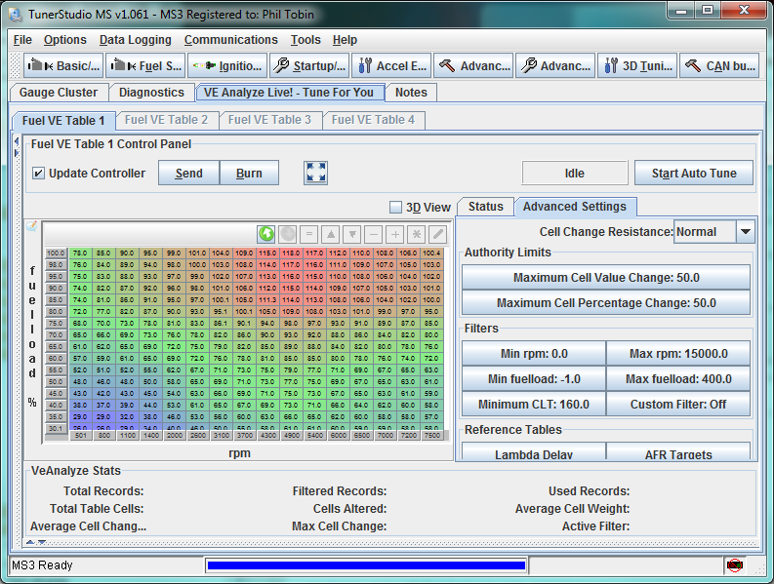Viewport: 774px width, 584px height.
Task: Open the Startup toolbar dropdown
Action: [x=308, y=66]
